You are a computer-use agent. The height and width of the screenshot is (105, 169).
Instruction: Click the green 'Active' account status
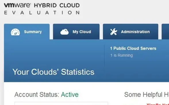70,95
